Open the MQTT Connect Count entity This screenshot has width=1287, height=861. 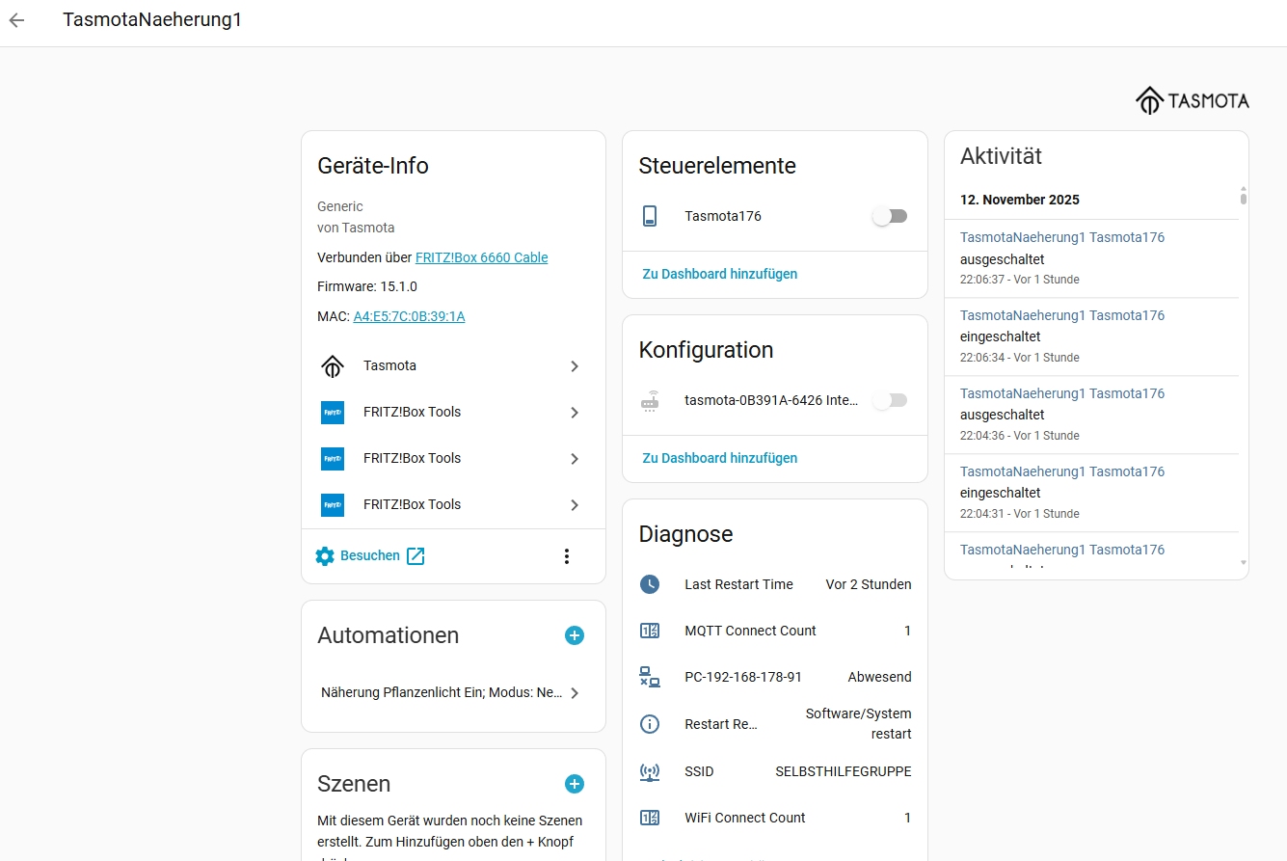[x=750, y=631]
